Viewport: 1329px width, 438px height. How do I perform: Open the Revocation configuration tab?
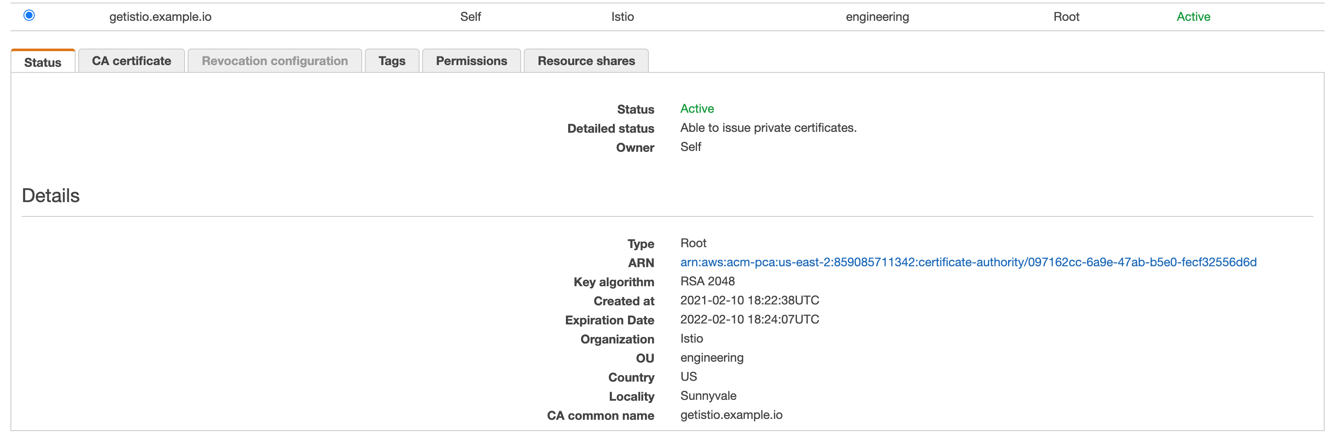tap(274, 61)
